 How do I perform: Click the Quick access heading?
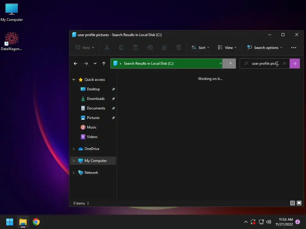pyautogui.click(x=95, y=79)
